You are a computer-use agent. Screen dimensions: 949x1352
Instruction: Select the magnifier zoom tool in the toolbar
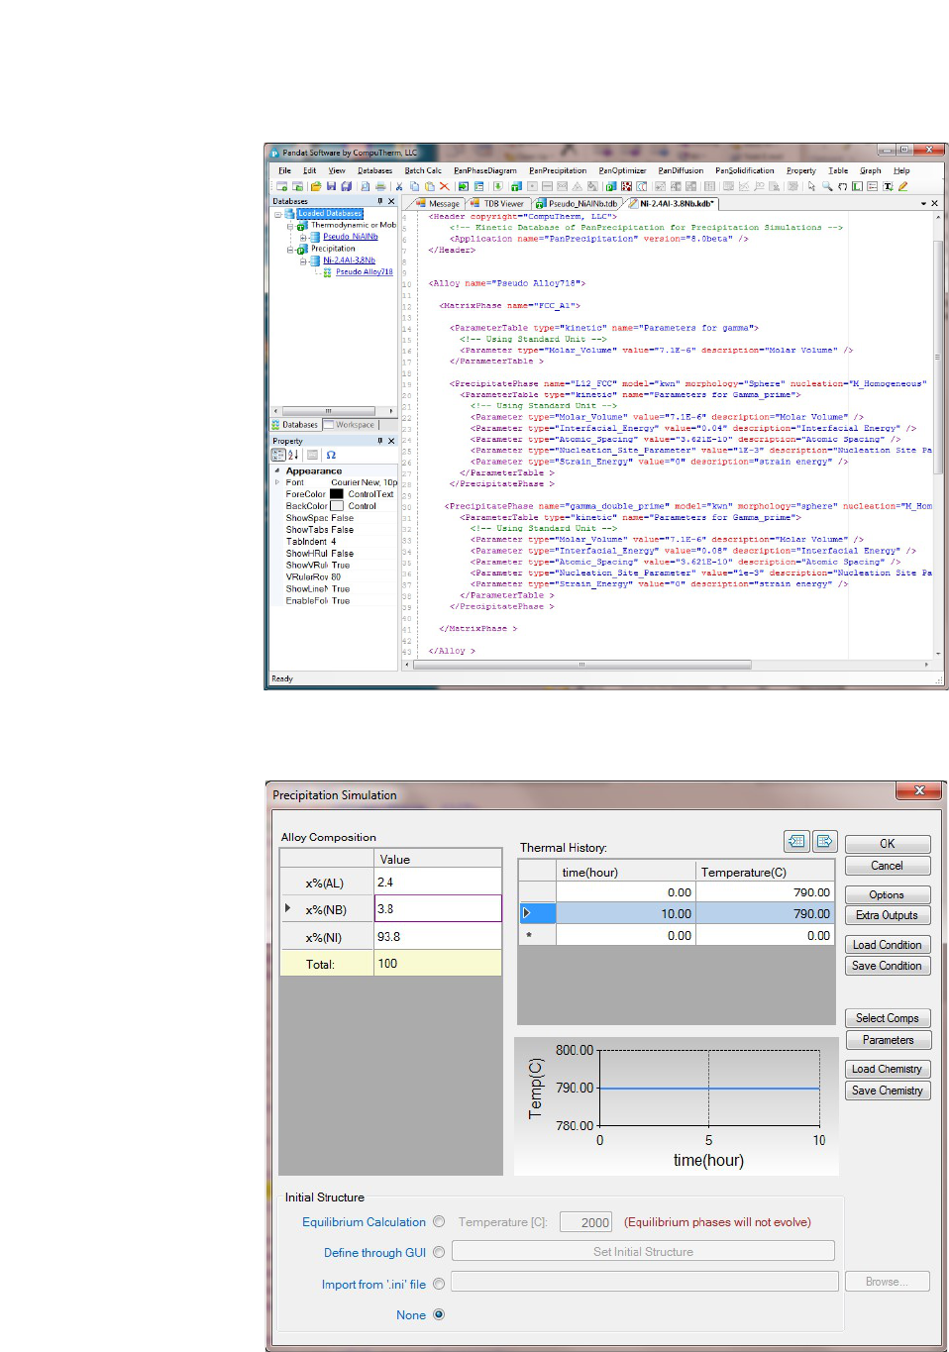click(827, 186)
